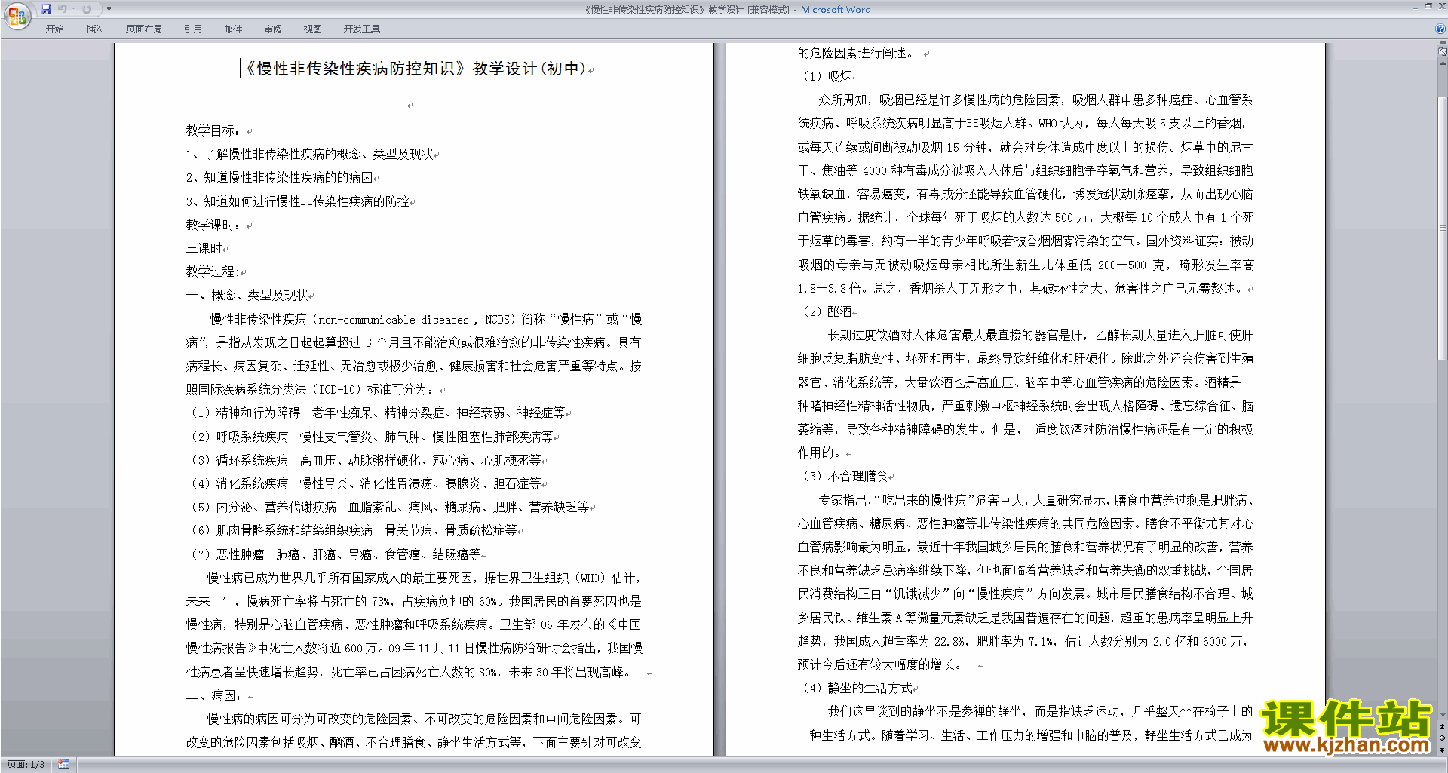Click the heading 一、概念、类型及现状

click(x=247, y=295)
